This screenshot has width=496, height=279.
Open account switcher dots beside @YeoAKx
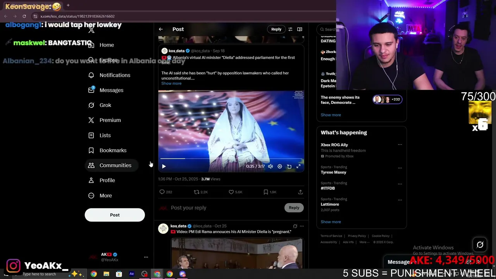pyautogui.click(x=146, y=257)
